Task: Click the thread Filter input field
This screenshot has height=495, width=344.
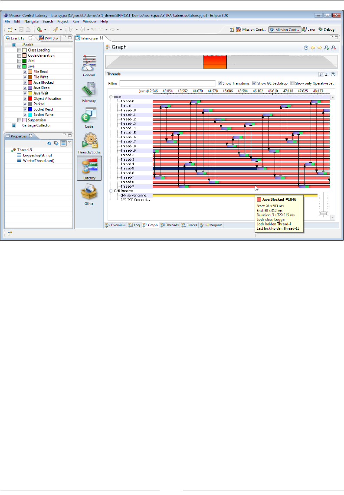Action: click(x=167, y=83)
